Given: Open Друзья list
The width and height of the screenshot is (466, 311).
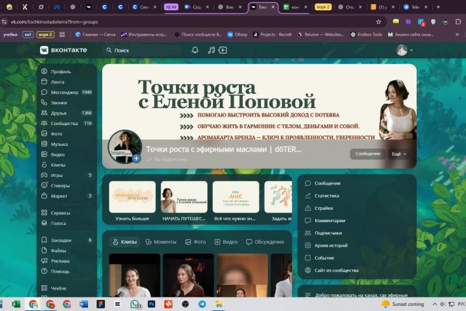Looking at the screenshot, I should pyautogui.click(x=67, y=113).
